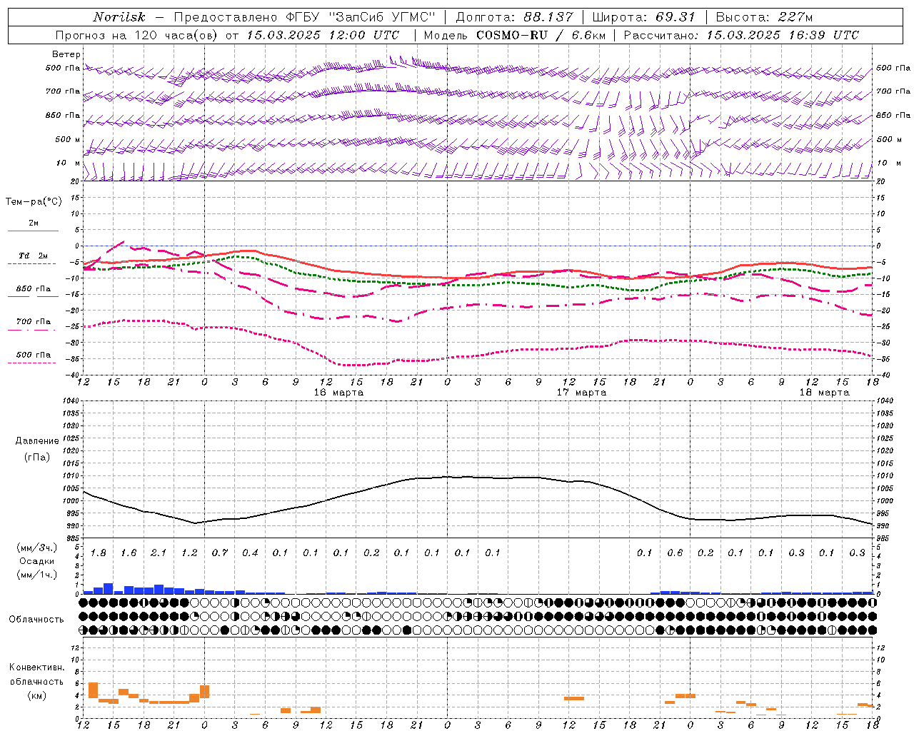914x731 pixels.
Task: Click the Конвективн. convective cloud label
Action: tap(37, 667)
